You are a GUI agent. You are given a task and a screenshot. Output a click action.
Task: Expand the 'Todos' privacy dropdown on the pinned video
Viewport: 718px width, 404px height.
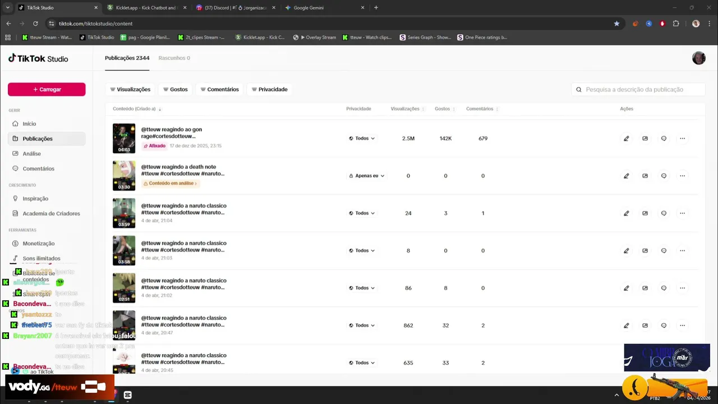(x=362, y=139)
